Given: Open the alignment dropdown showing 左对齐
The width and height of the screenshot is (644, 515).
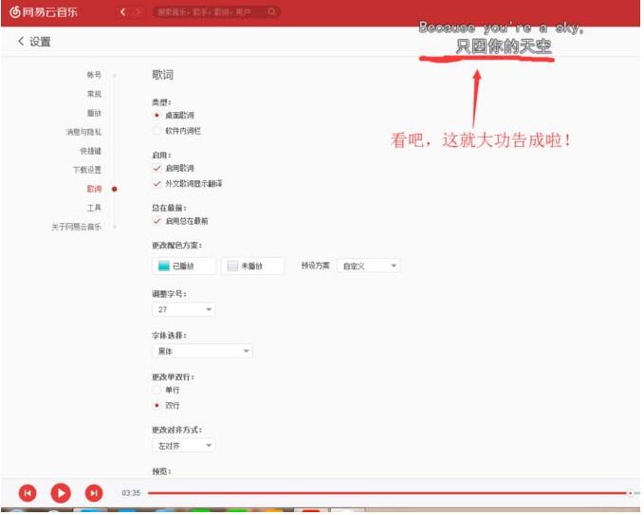Looking at the screenshot, I should [184, 447].
